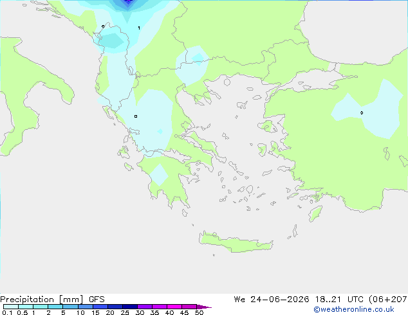
Task: Click the square value marker over central Greece
Action: point(136,116)
